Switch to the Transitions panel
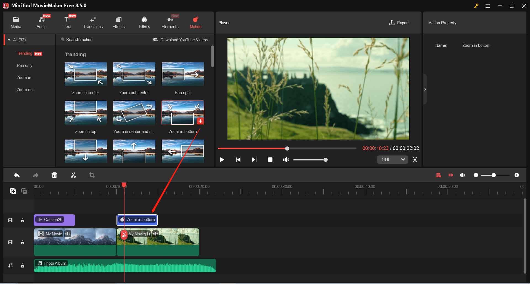Viewport: 530px width, 284px height. 93,22
